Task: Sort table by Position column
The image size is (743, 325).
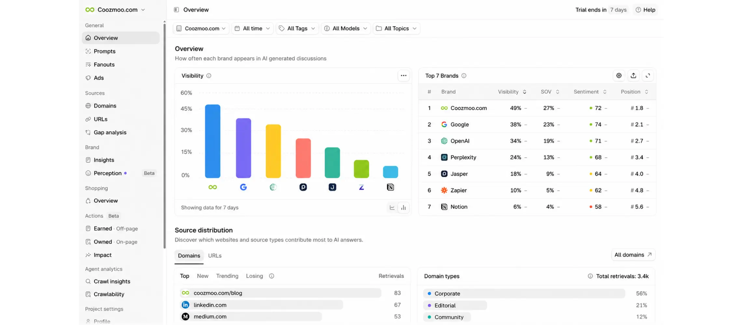Action: [x=634, y=92]
